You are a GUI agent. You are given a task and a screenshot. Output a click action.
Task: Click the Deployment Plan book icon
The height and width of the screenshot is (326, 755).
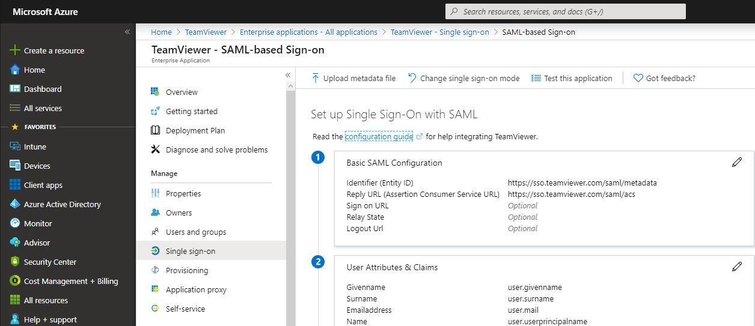(x=155, y=130)
